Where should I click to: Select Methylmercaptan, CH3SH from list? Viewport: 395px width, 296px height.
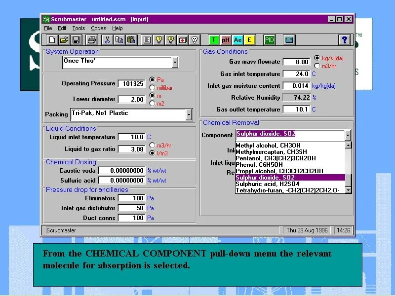click(290, 152)
